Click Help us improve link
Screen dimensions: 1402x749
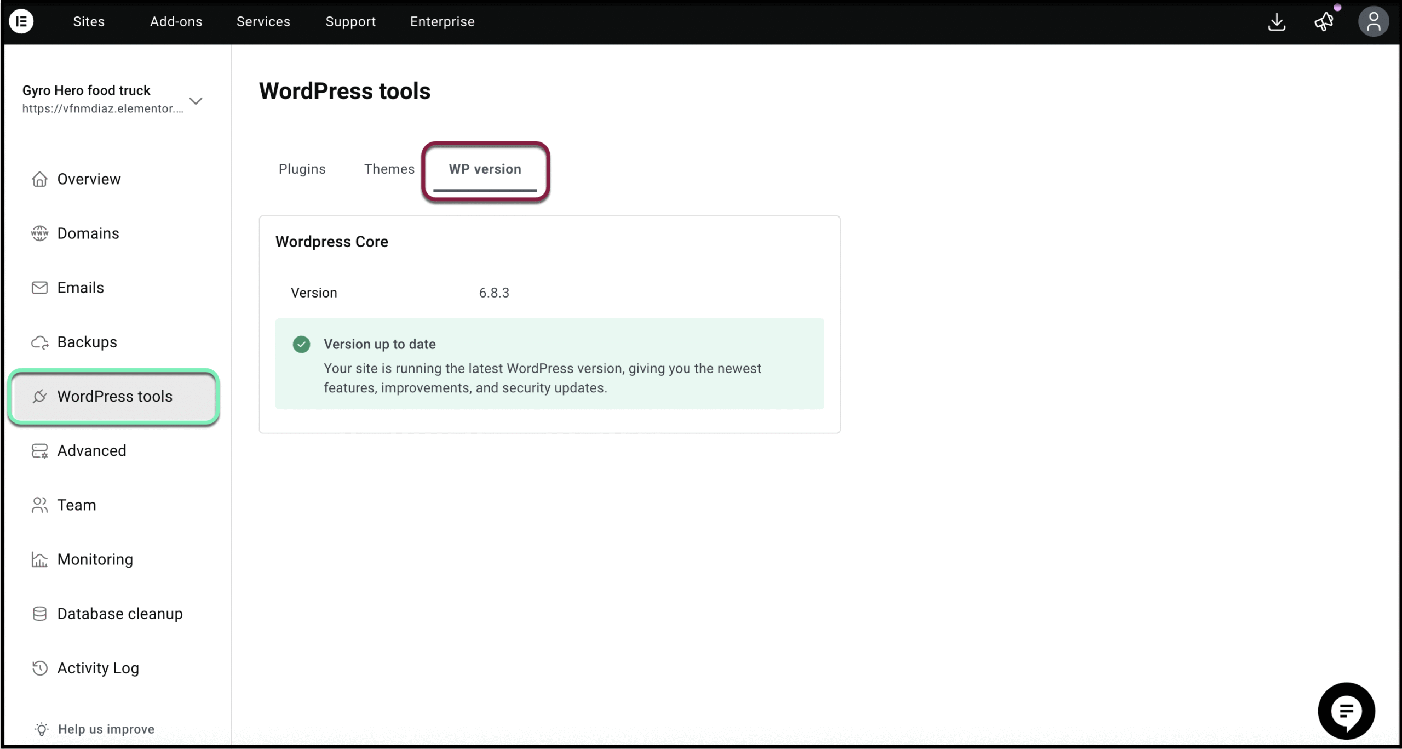[106, 729]
